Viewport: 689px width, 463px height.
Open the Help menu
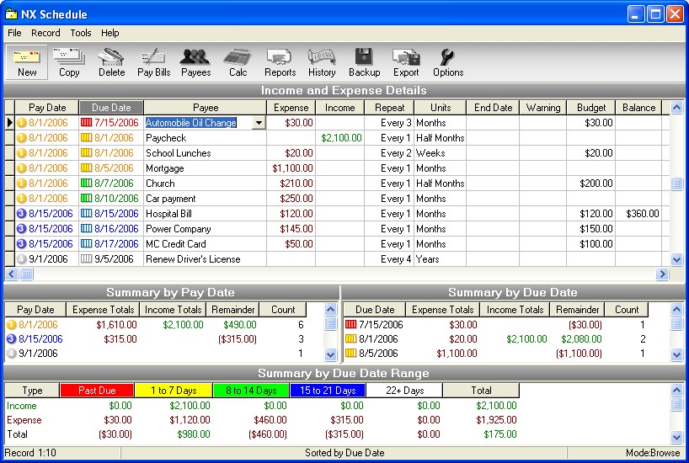click(109, 33)
